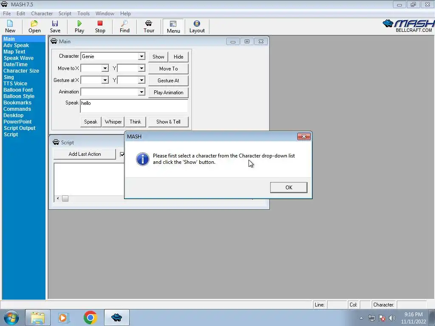Click the network tray icon
The height and width of the screenshot is (326, 435).
(371, 318)
